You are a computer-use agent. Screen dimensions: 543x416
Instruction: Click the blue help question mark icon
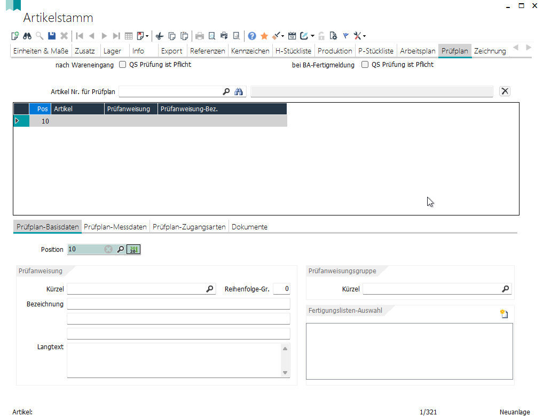coord(252,36)
